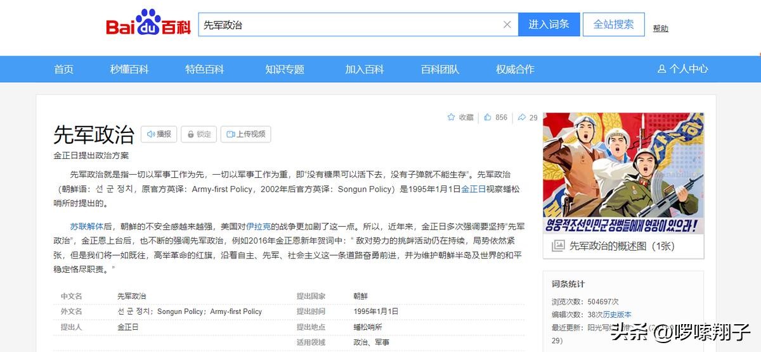
Task: Follow the 金正日 hyperlink in intro paragraph
Action: coord(473,189)
